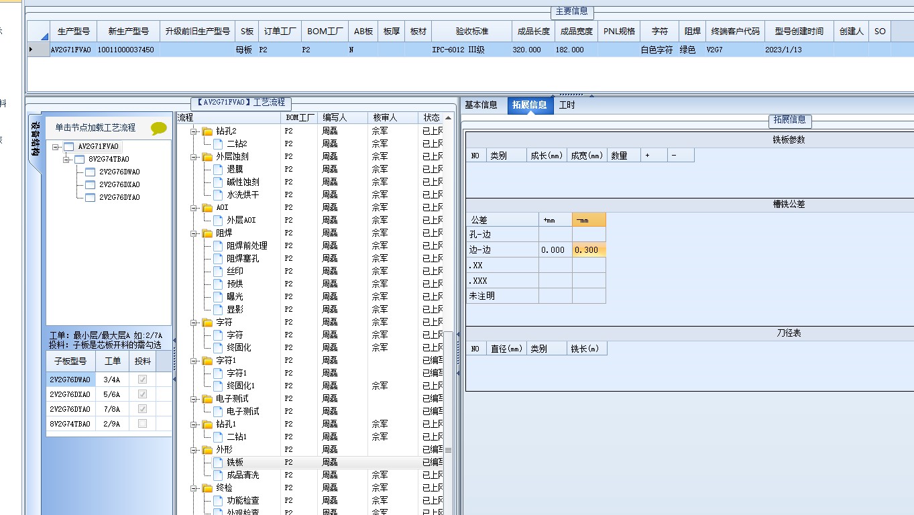Click the 字符1 folder icon

tap(207, 361)
